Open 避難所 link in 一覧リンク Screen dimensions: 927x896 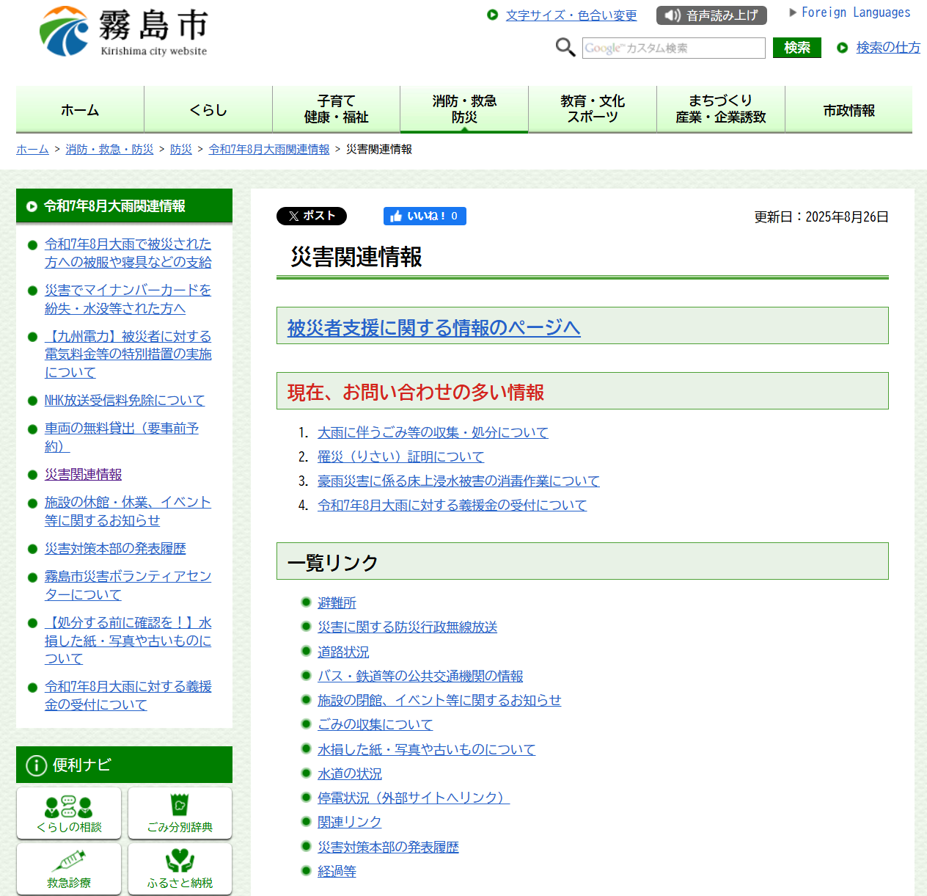[x=337, y=602]
